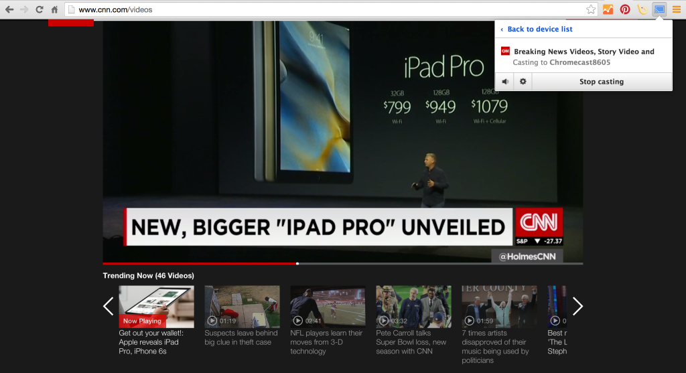This screenshot has width=686, height=373.
Task: Click the CNN logo in cast popup
Action: [x=505, y=51]
